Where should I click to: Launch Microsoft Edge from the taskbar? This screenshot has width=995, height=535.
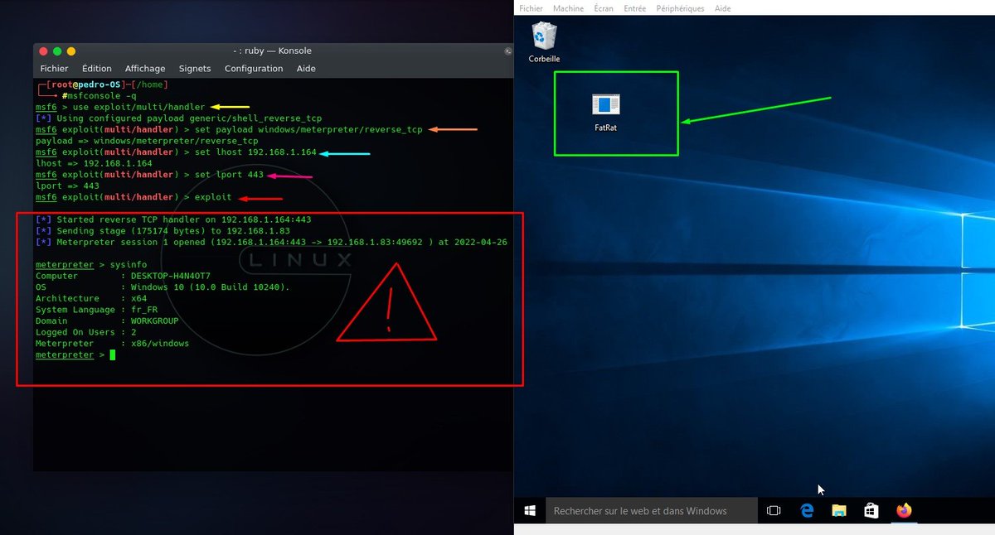click(x=807, y=510)
